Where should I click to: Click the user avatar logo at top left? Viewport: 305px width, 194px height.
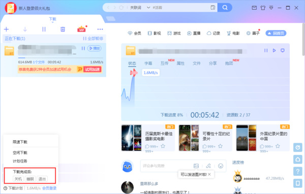(11, 8)
